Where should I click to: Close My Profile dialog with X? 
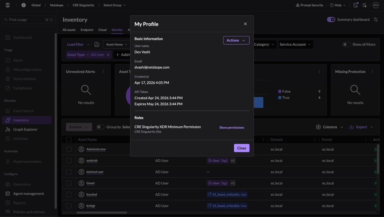coord(245,24)
